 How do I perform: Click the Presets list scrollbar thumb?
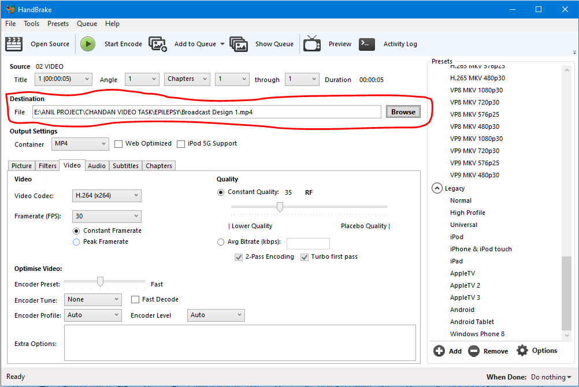(x=566, y=293)
